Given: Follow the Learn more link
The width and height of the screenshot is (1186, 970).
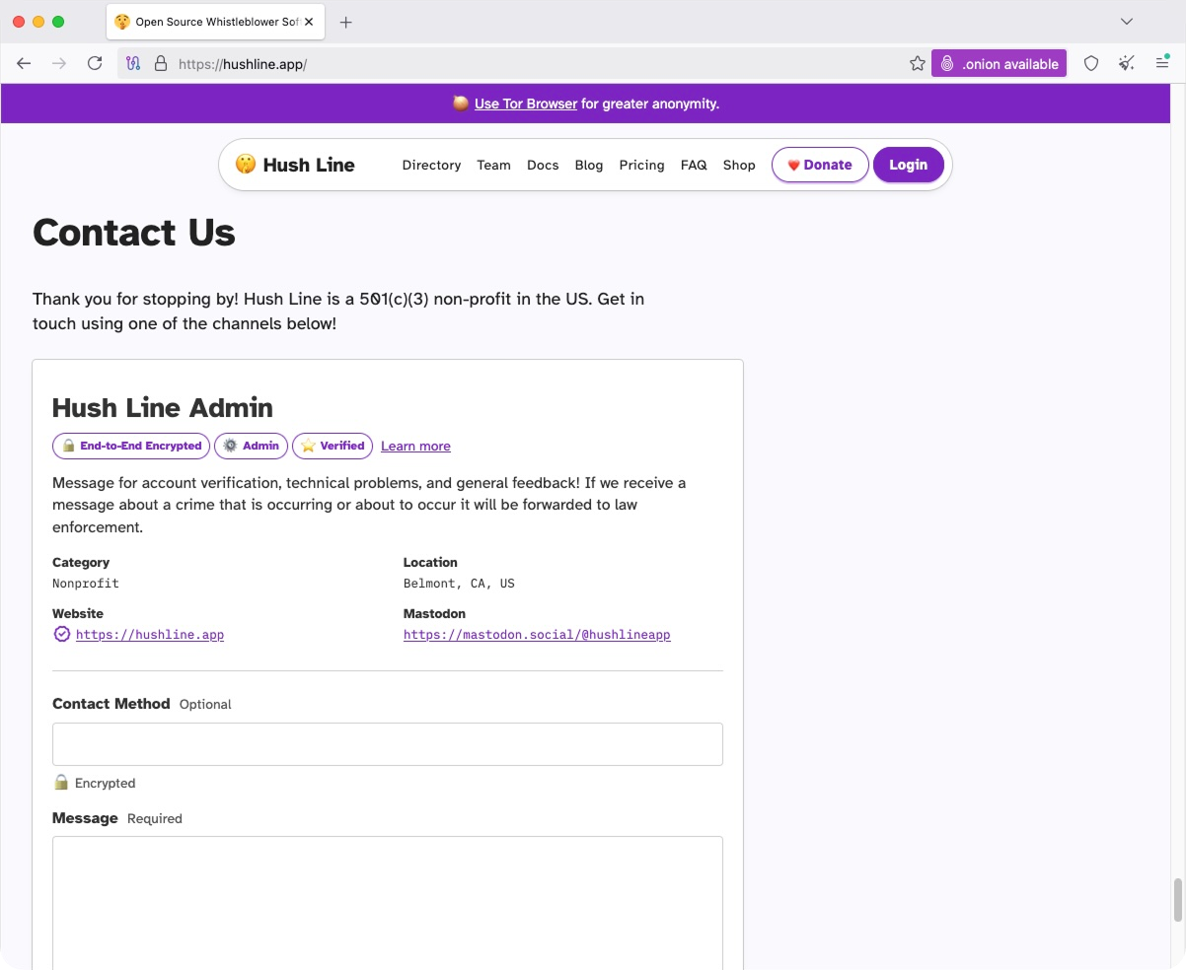Looking at the screenshot, I should coord(415,447).
